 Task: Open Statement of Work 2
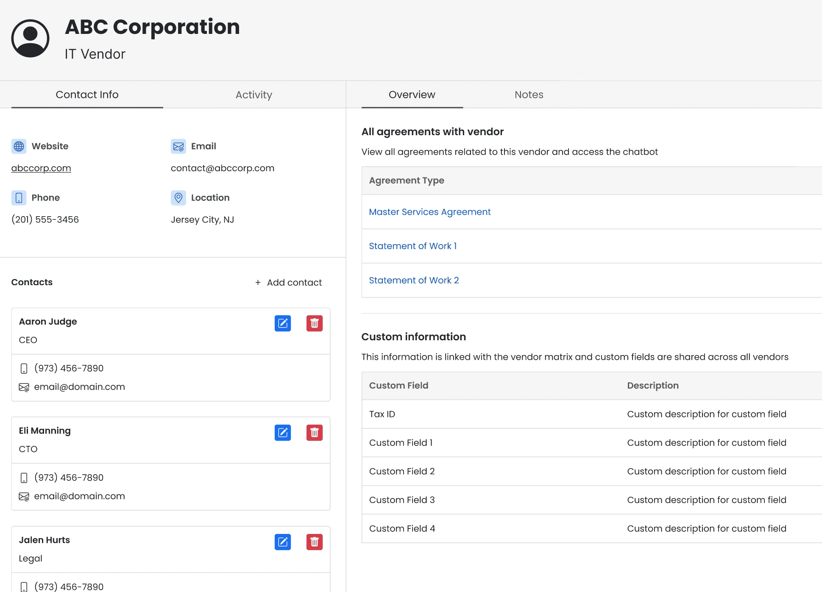pyautogui.click(x=413, y=281)
